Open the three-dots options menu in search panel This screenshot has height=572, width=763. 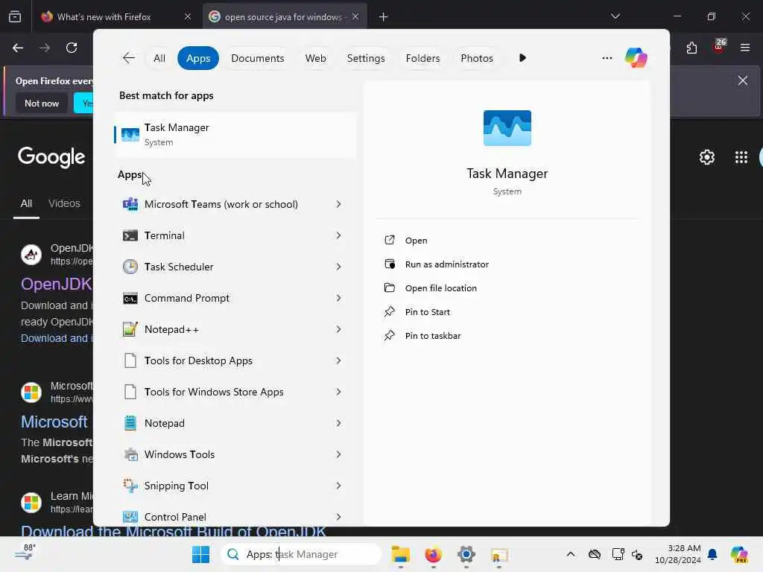click(x=607, y=58)
